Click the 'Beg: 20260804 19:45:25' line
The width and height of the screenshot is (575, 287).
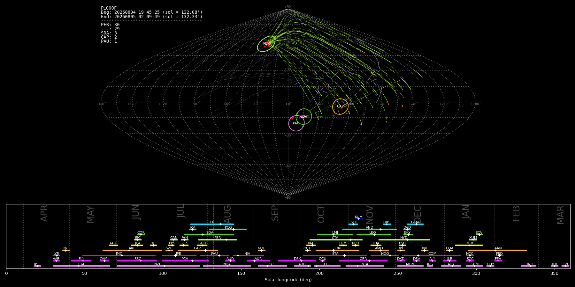point(152,12)
